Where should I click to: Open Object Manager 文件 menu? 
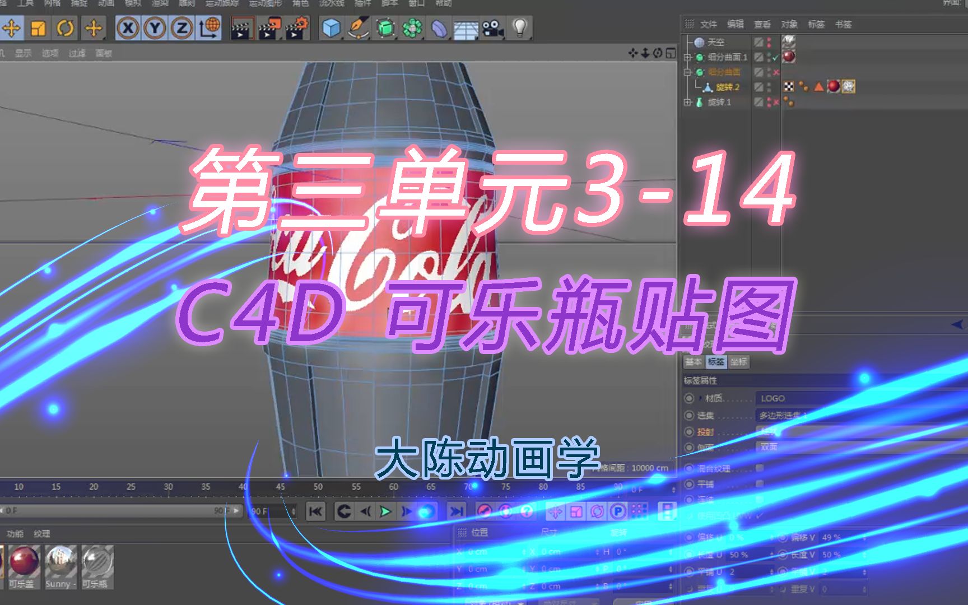coord(708,24)
